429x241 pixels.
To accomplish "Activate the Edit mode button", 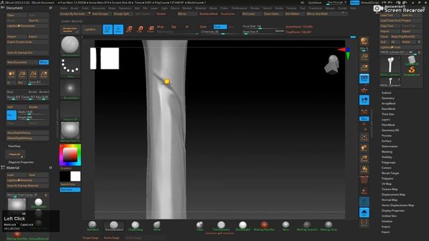I will pos(107,29).
